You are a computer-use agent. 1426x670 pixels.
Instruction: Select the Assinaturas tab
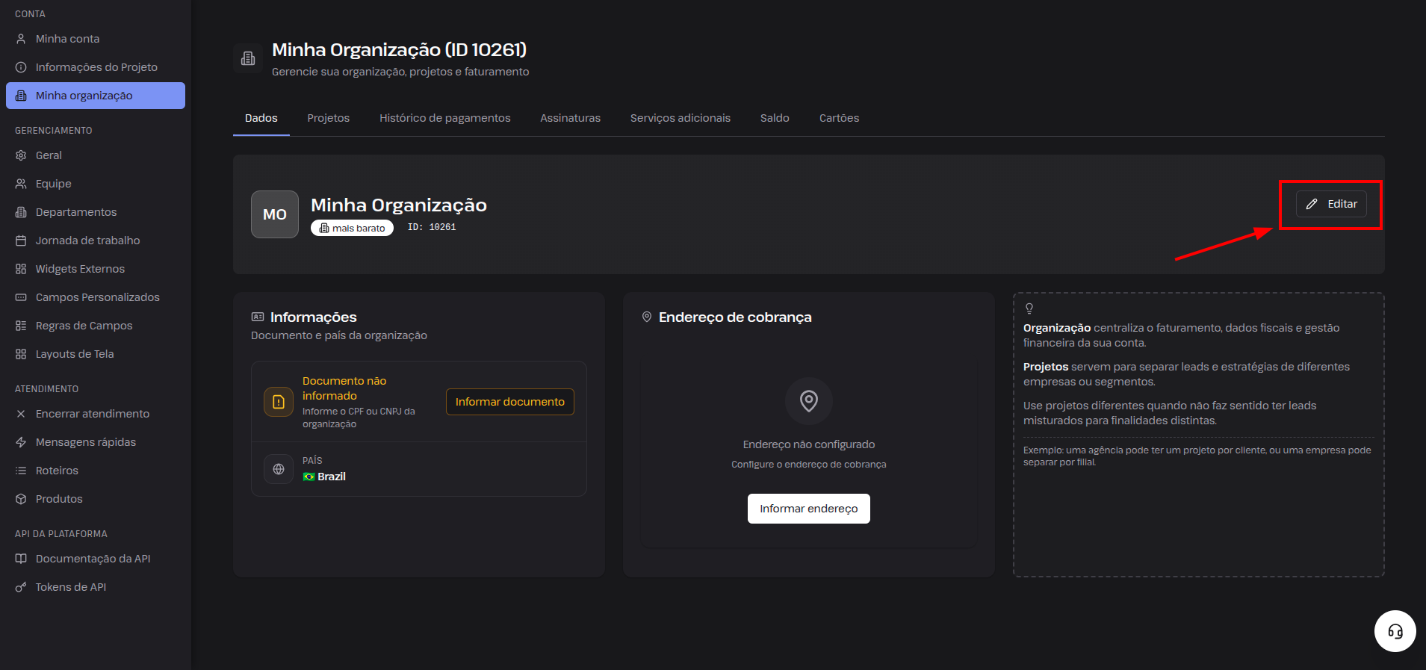pos(570,118)
